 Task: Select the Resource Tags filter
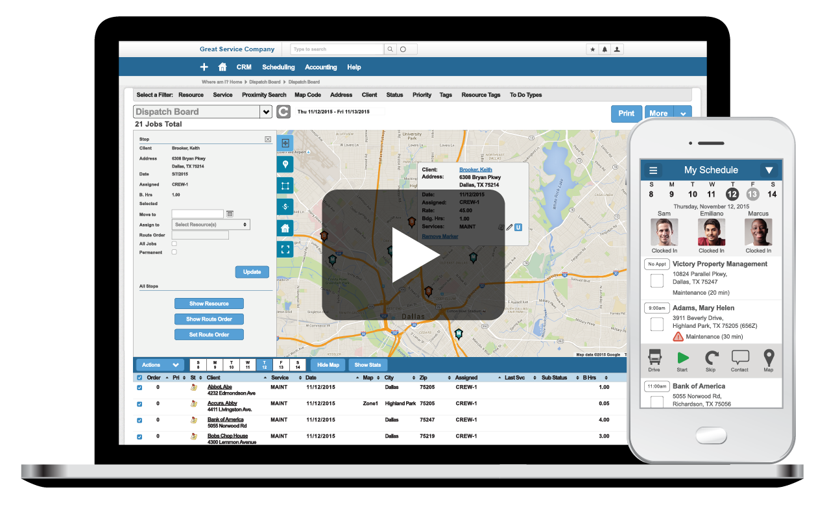tap(481, 95)
